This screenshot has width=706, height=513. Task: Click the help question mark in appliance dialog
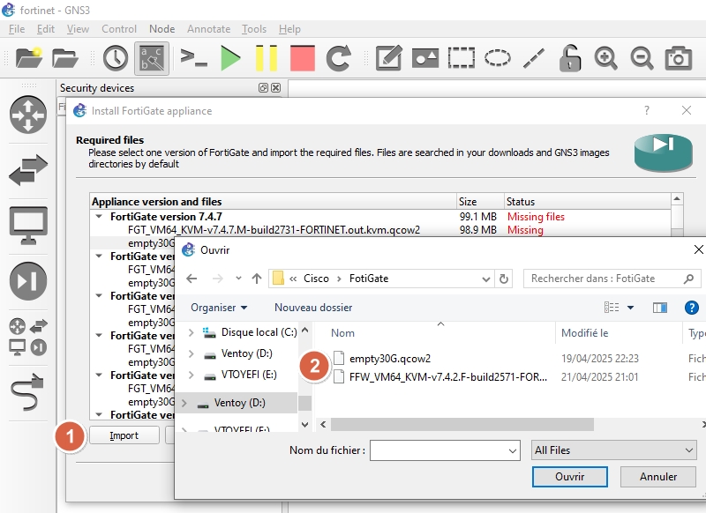[x=647, y=110]
